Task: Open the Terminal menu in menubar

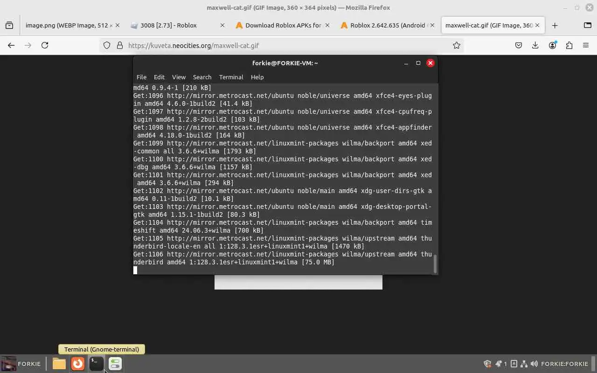Action: tap(231, 77)
